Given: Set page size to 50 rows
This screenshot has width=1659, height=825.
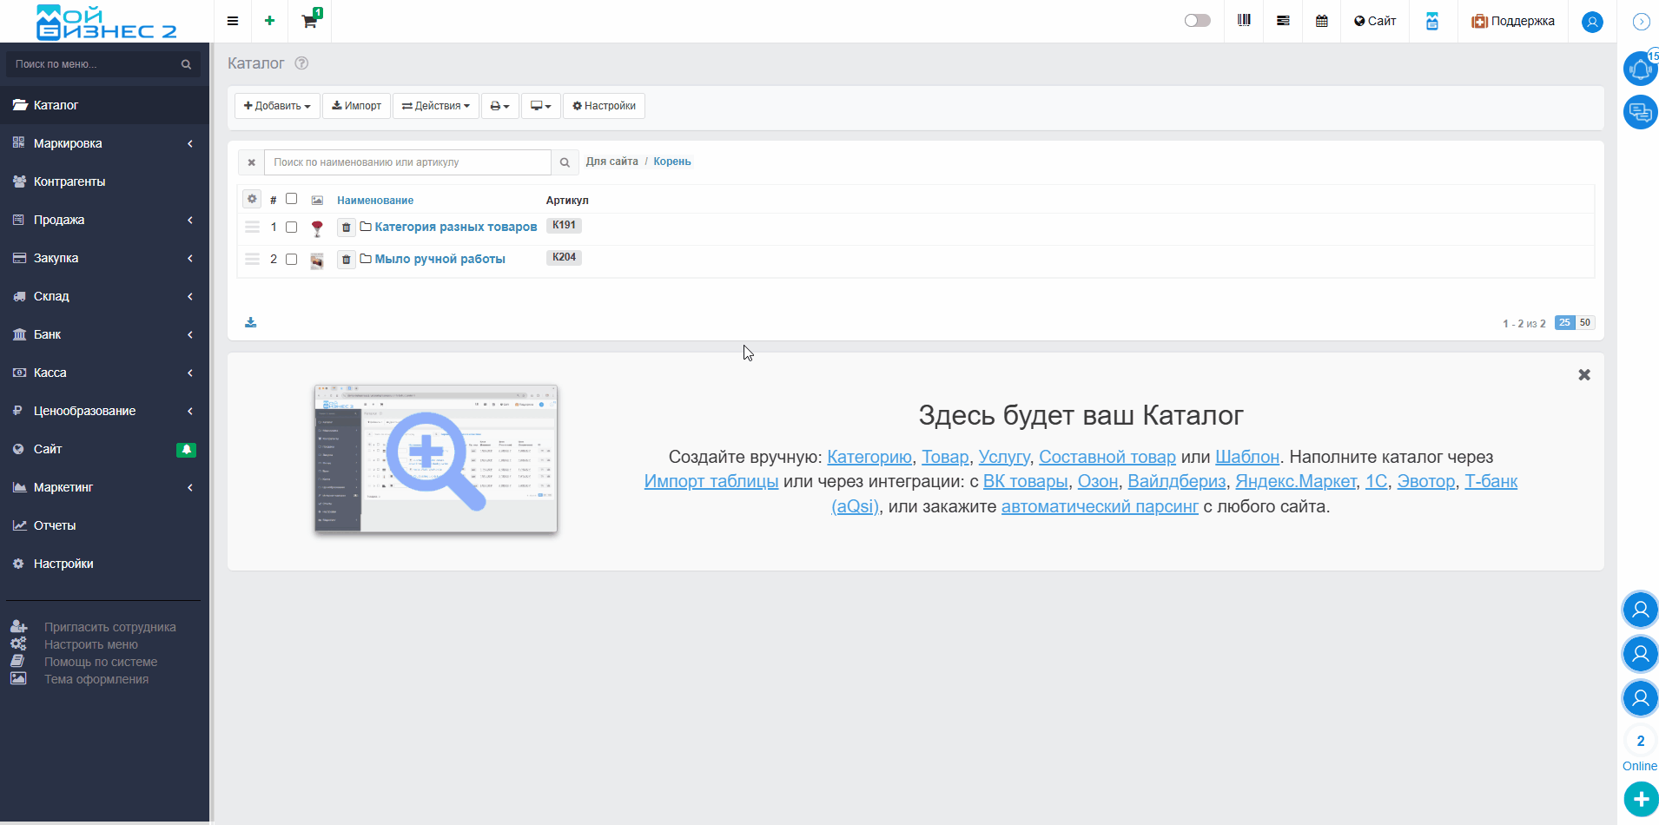Looking at the screenshot, I should (1585, 322).
